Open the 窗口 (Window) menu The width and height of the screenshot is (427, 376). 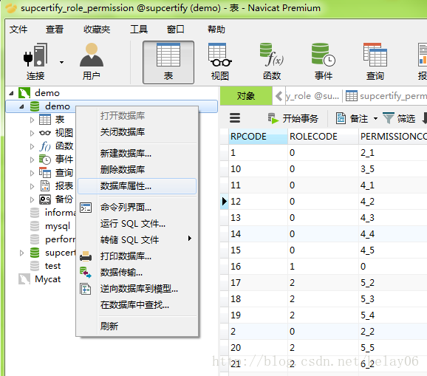(x=176, y=29)
